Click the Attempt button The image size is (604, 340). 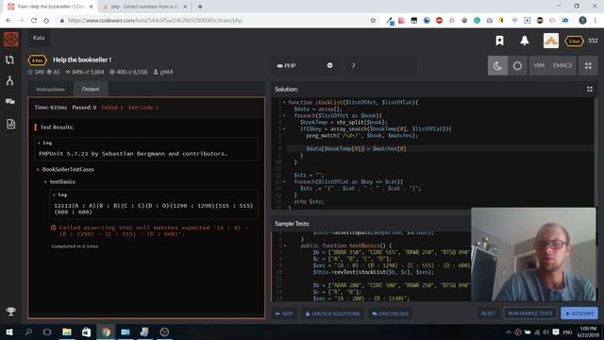(579, 314)
